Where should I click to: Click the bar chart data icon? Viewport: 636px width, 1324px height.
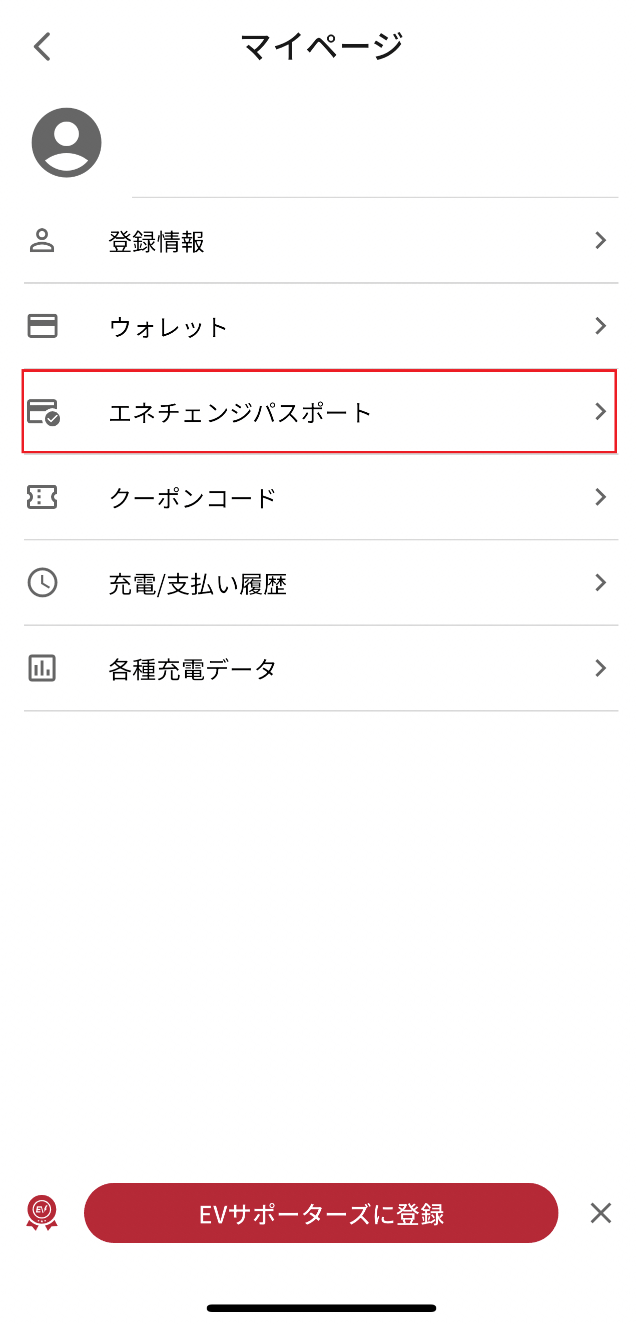pos(42,668)
